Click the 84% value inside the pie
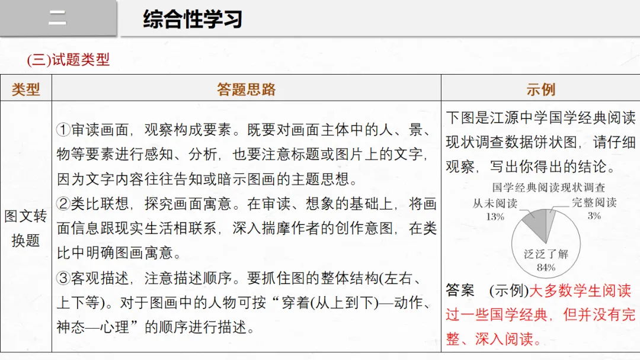640x360 pixels. pyautogui.click(x=546, y=267)
